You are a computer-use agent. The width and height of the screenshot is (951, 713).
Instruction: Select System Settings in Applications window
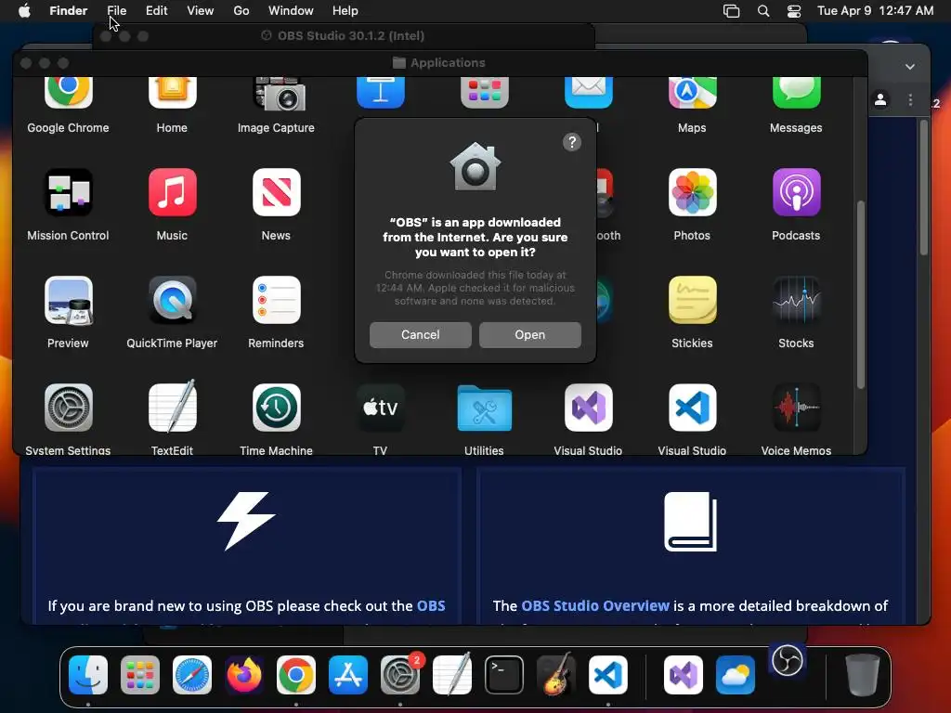pyautogui.click(x=68, y=408)
